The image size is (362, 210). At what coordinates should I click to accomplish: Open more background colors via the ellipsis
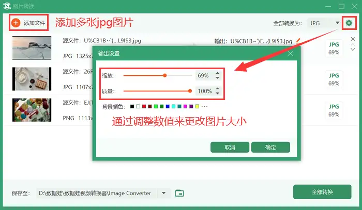click(x=205, y=106)
